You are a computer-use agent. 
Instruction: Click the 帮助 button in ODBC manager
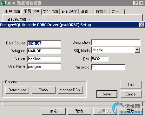131,111
